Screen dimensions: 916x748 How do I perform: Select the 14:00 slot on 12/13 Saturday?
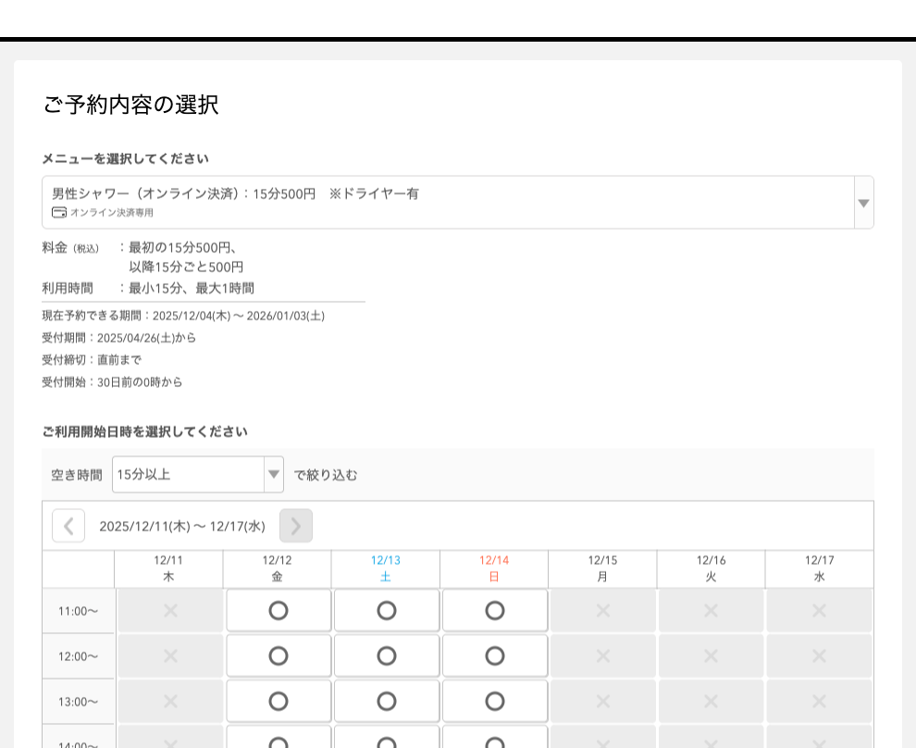point(386,741)
